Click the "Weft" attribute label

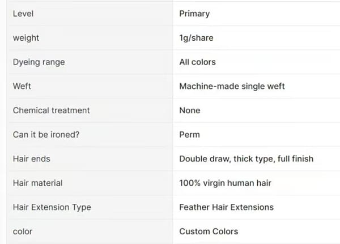tap(22, 87)
